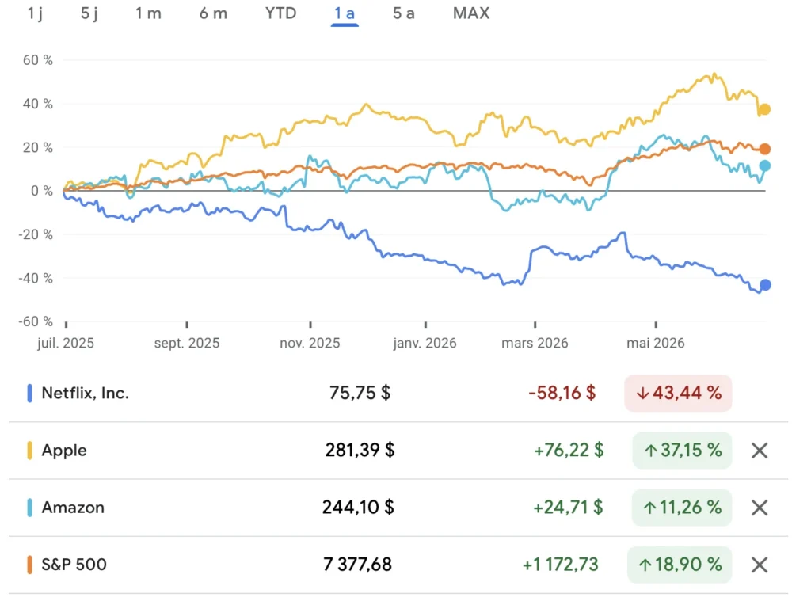The width and height of the screenshot is (811, 601).
Task: Remove S&P 500 from the comparison
Action: (760, 565)
